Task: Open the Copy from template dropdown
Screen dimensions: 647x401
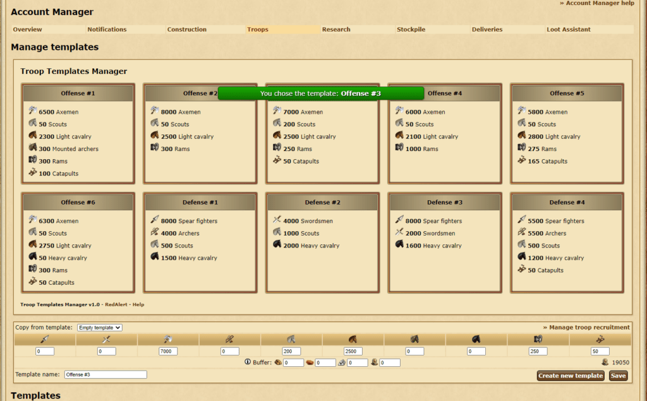Action: 99,328
